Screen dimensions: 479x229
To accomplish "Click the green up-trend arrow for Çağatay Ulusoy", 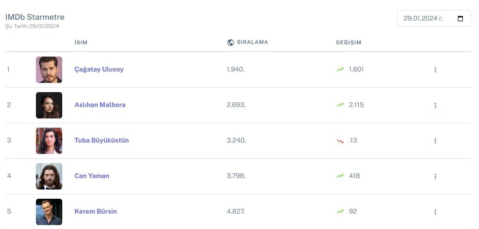I will [340, 69].
